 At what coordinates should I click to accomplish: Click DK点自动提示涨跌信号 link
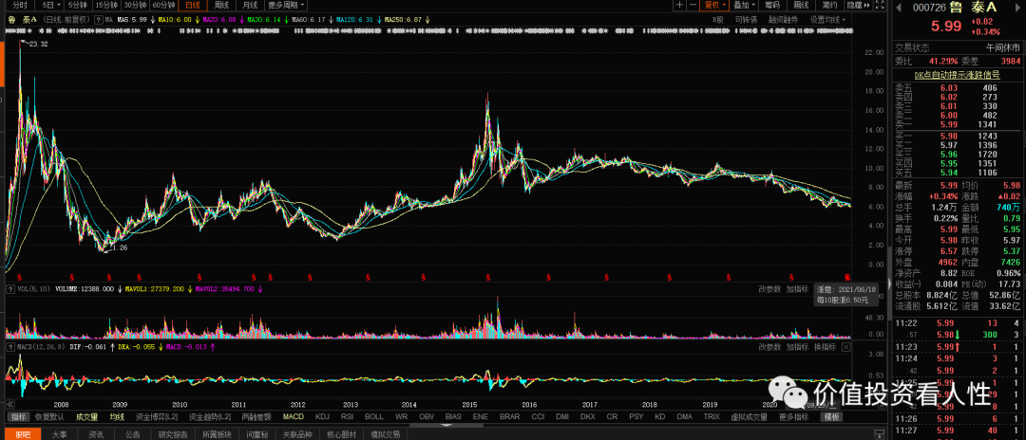[x=957, y=75]
